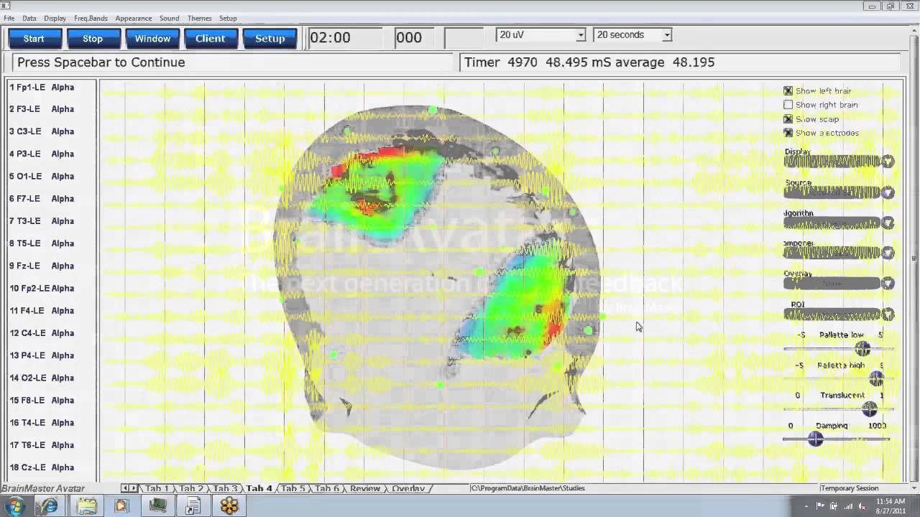920x517 pixels.
Task: Open the File menu
Action: point(9,18)
